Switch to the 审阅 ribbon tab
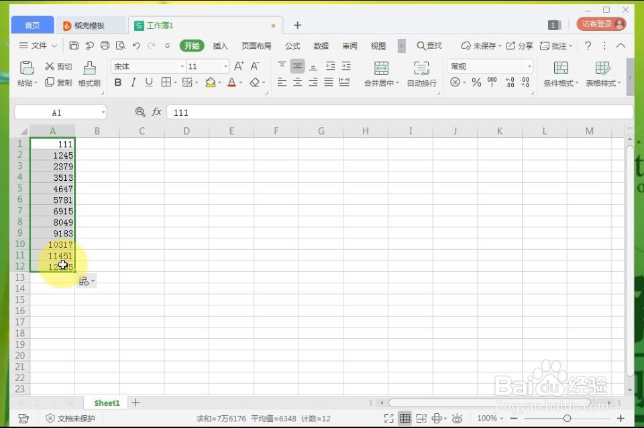Viewport: 644px width, 428px height. point(350,46)
